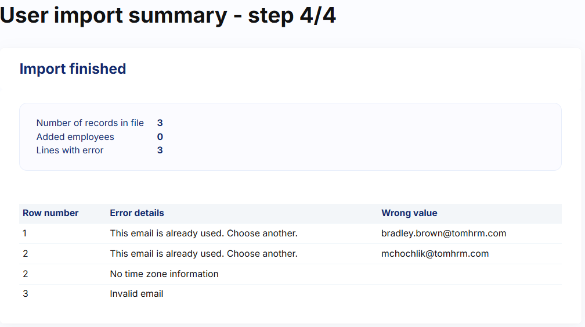585x327 pixels.
Task: Click bradley.brown@tomhrm.com wrong value
Action: 443,233
